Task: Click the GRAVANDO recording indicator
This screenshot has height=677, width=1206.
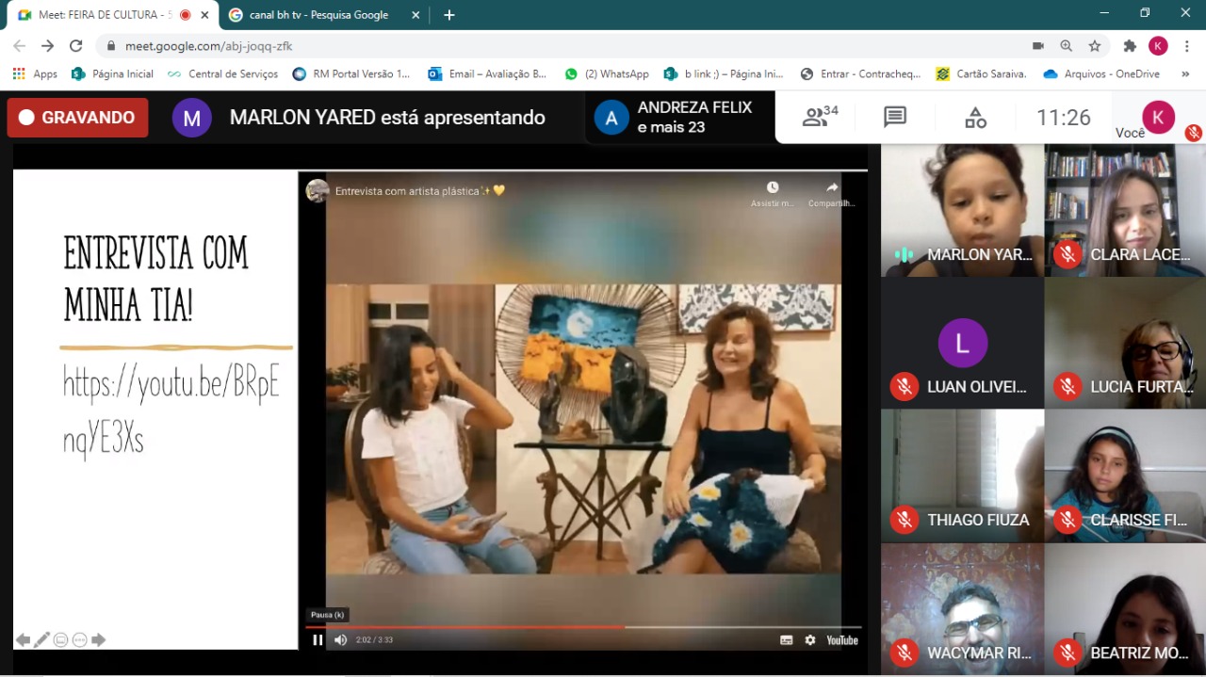Action: pos(77,118)
